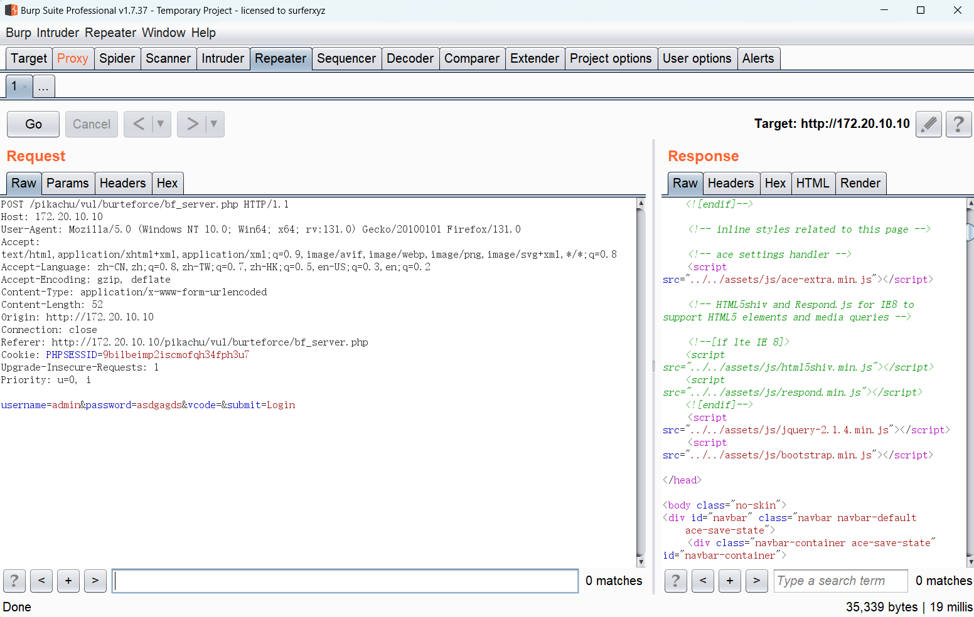Go to previous request search match
The height and width of the screenshot is (617, 974).
click(41, 581)
